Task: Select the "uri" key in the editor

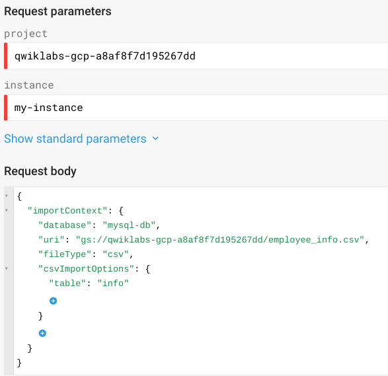Action: [52, 240]
